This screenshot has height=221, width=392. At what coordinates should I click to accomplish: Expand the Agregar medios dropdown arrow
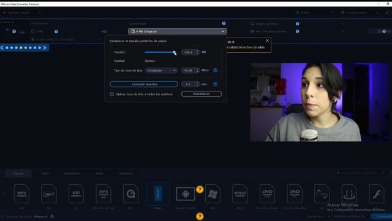click(x=39, y=12)
